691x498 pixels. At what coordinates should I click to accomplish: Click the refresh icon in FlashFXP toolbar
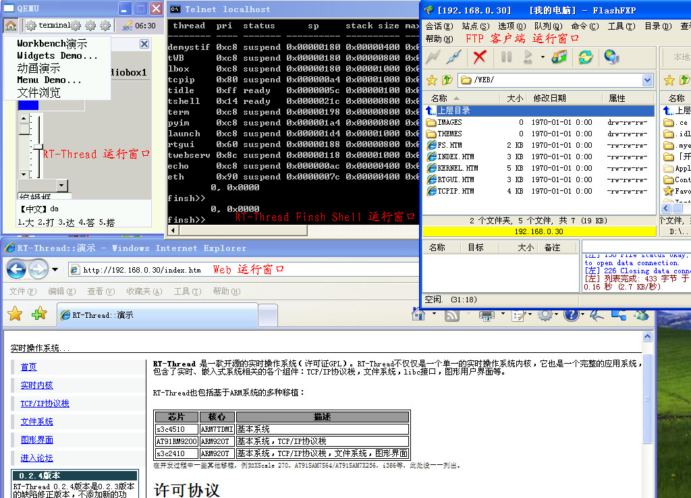pyautogui.click(x=585, y=57)
